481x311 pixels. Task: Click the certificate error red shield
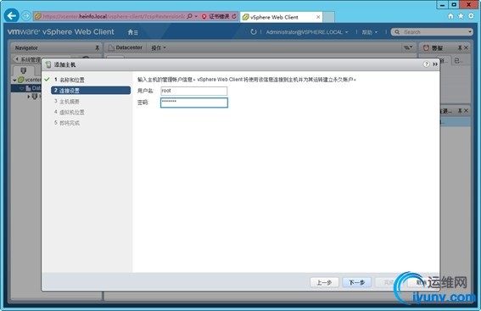(204, 16)
